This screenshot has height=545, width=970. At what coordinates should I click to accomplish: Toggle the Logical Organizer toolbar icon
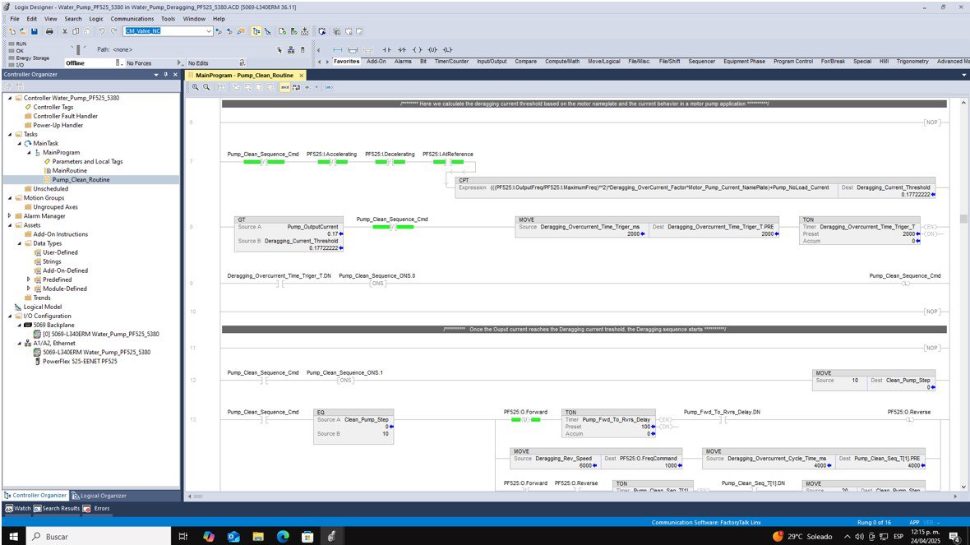point(268,31)
